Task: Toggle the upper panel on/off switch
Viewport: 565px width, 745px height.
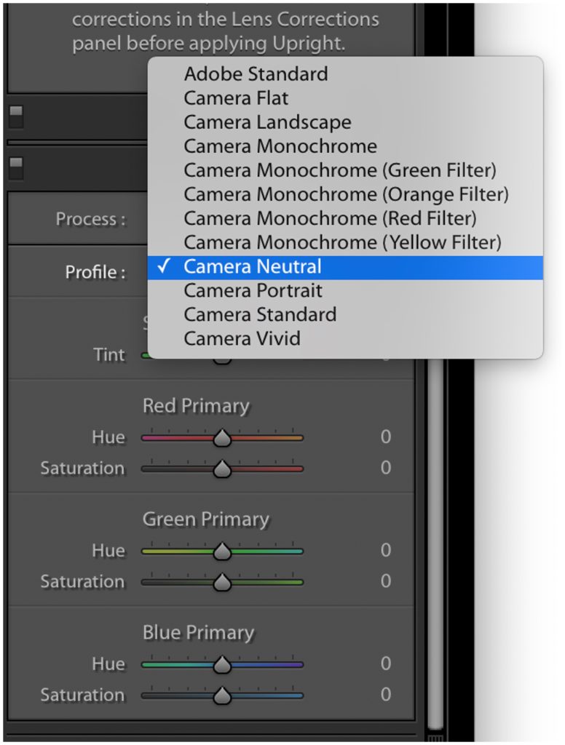Action: [x=16, y=117]
